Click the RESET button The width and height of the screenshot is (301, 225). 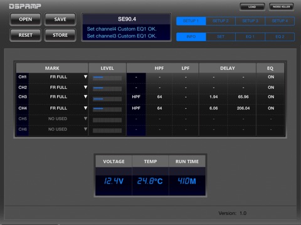pos(26,35)
